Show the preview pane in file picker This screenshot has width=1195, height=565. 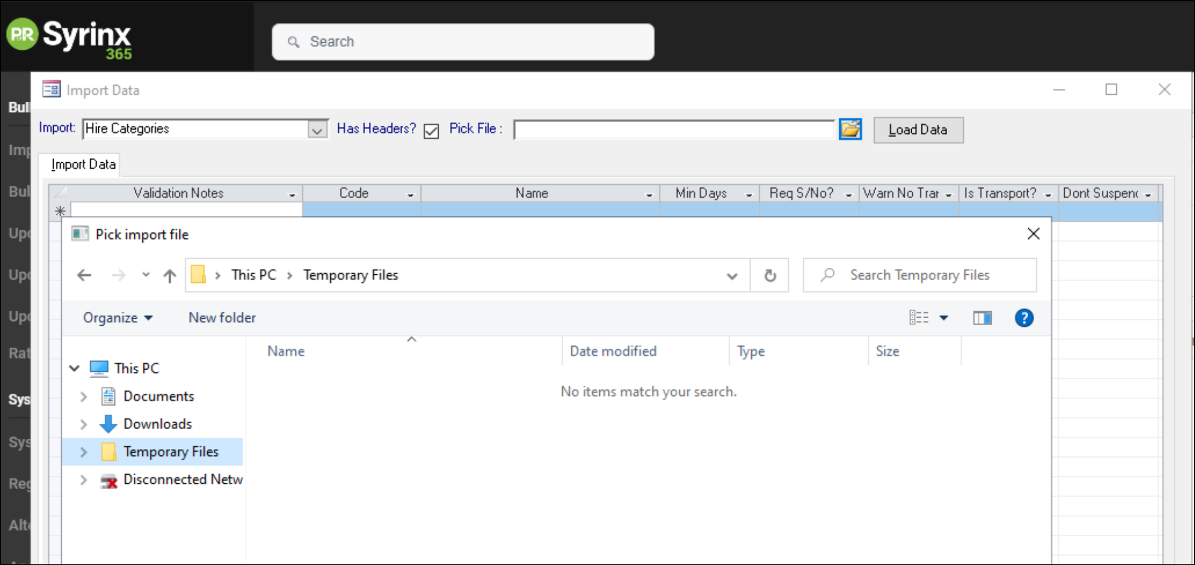tap(982, 318)
